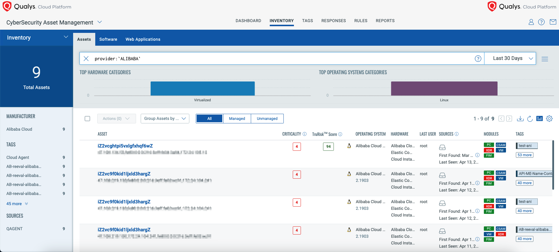Viewport: 559px width, 252px height.
Task: Click the TruRisk score 94 badge
Action: point(329,147)
